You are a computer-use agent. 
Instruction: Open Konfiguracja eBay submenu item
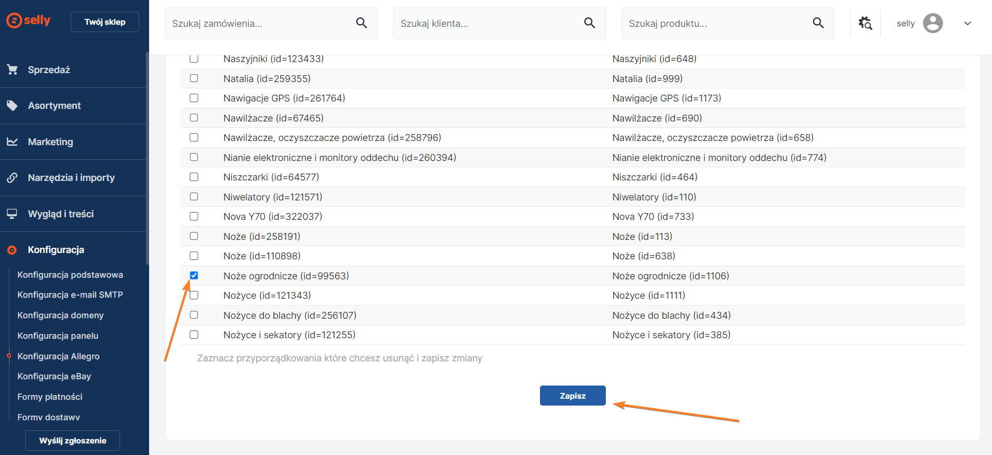point(54,376)
